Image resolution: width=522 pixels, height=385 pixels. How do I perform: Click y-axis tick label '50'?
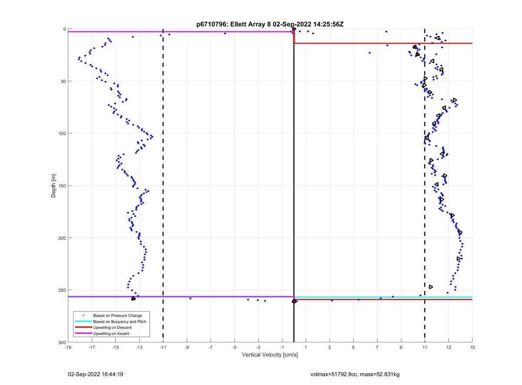[x=63, y=81]
